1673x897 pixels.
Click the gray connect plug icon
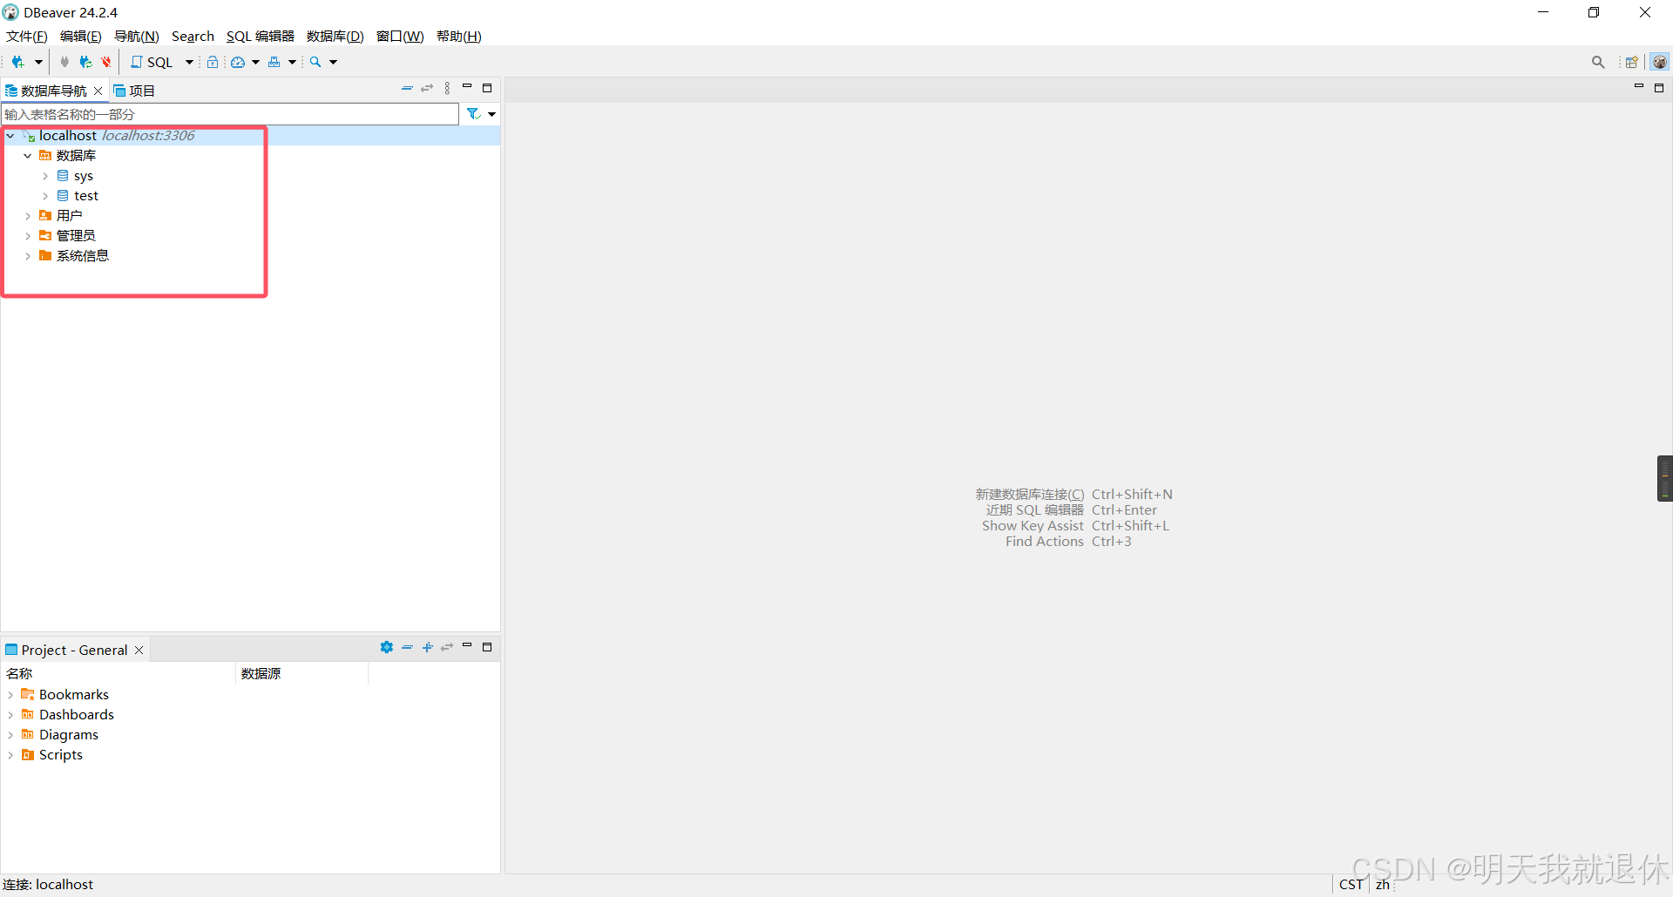[64, 62]
